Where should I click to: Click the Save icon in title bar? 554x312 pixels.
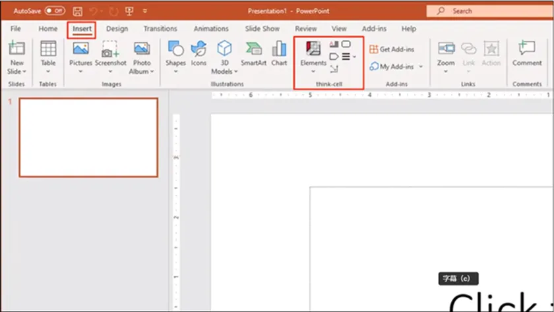coord(78,11)
